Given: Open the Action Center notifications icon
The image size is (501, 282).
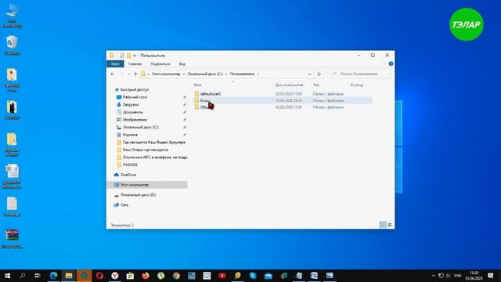Looking at the screenshot, I should 491,275.
